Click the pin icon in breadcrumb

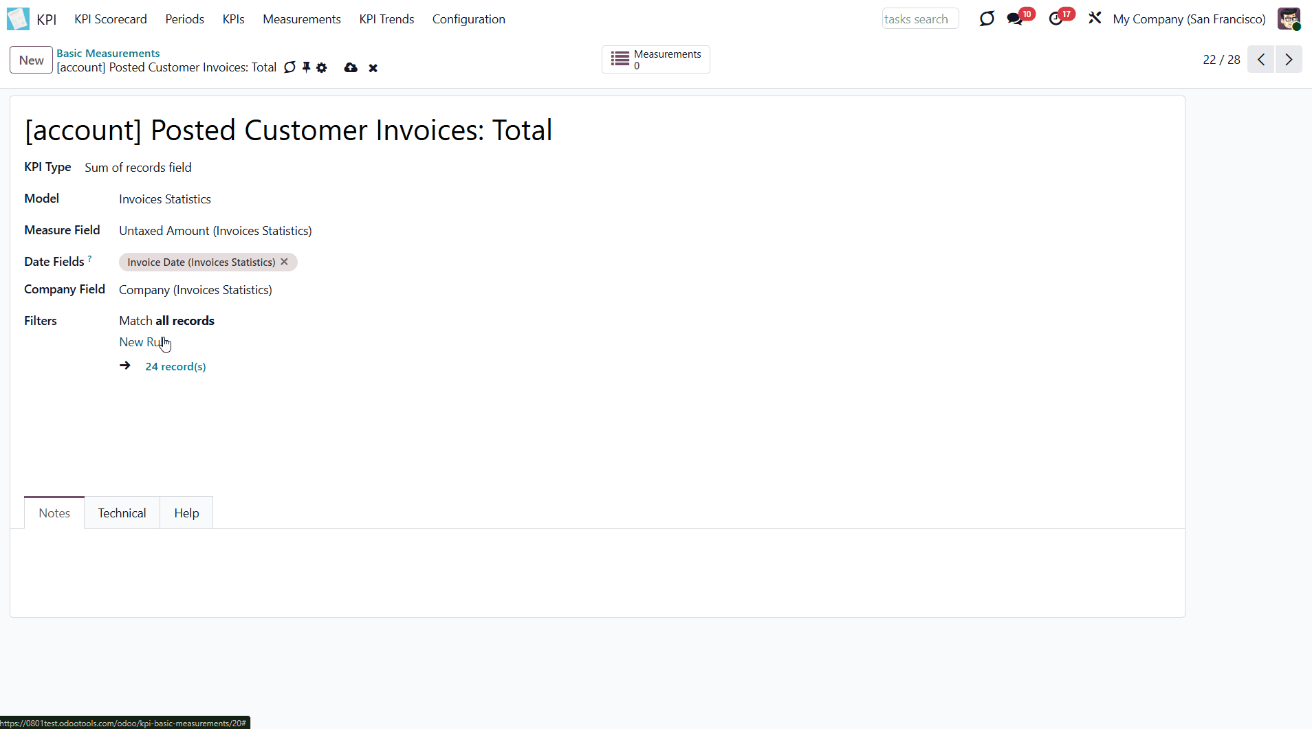pyautogui.click(x=306, y=67)
